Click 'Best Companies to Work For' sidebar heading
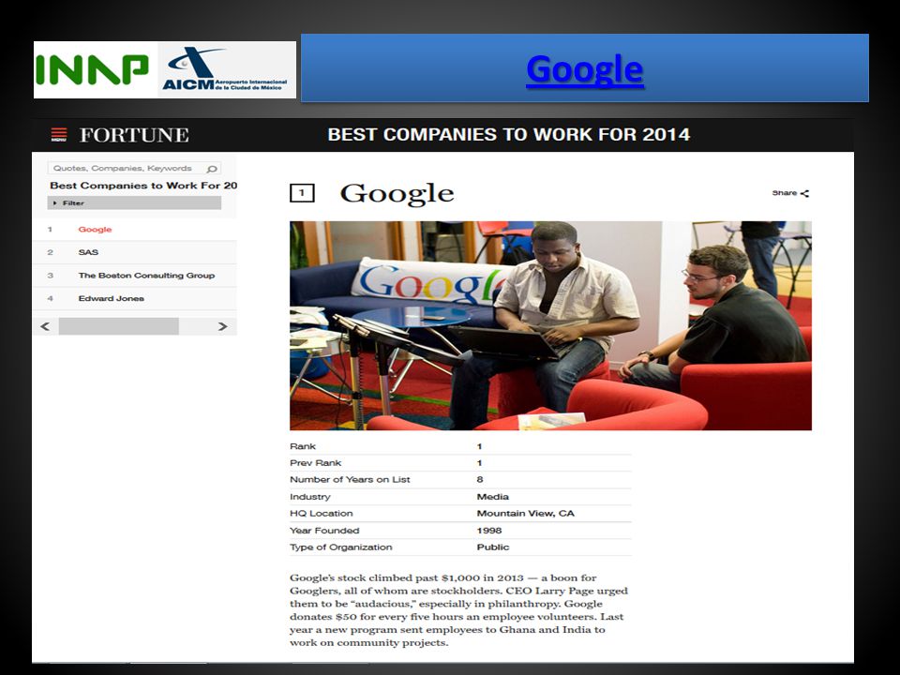 [142, 186]
